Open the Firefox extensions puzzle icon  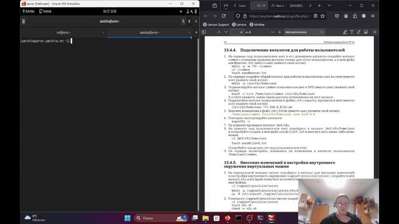[x=355, y=16]
